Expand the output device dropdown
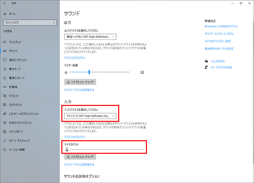254x183 pixels. 90,37
